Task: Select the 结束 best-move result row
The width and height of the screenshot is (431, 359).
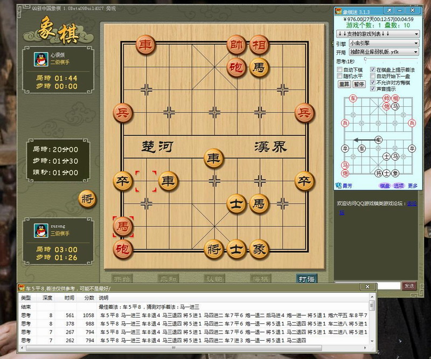Action: [194, 307]
